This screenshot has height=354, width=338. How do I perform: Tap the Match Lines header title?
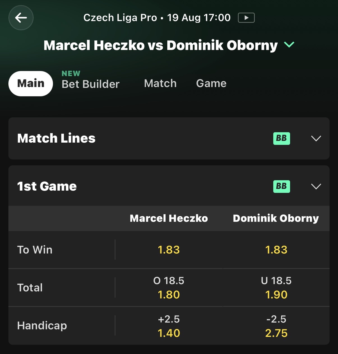tap(56, 138)
